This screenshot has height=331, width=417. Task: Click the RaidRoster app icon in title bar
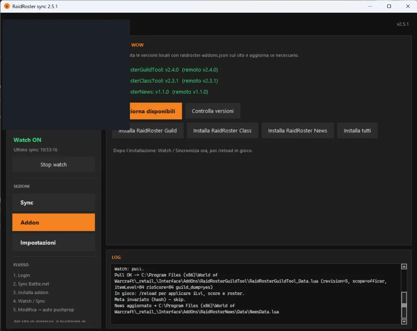click(7, 6)
